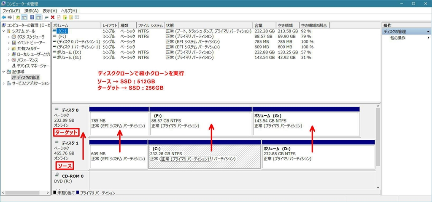Toggle the console tree pane toolbar icon
The image size is (432, 202).
pyautogui.click(x=24, y=17)
